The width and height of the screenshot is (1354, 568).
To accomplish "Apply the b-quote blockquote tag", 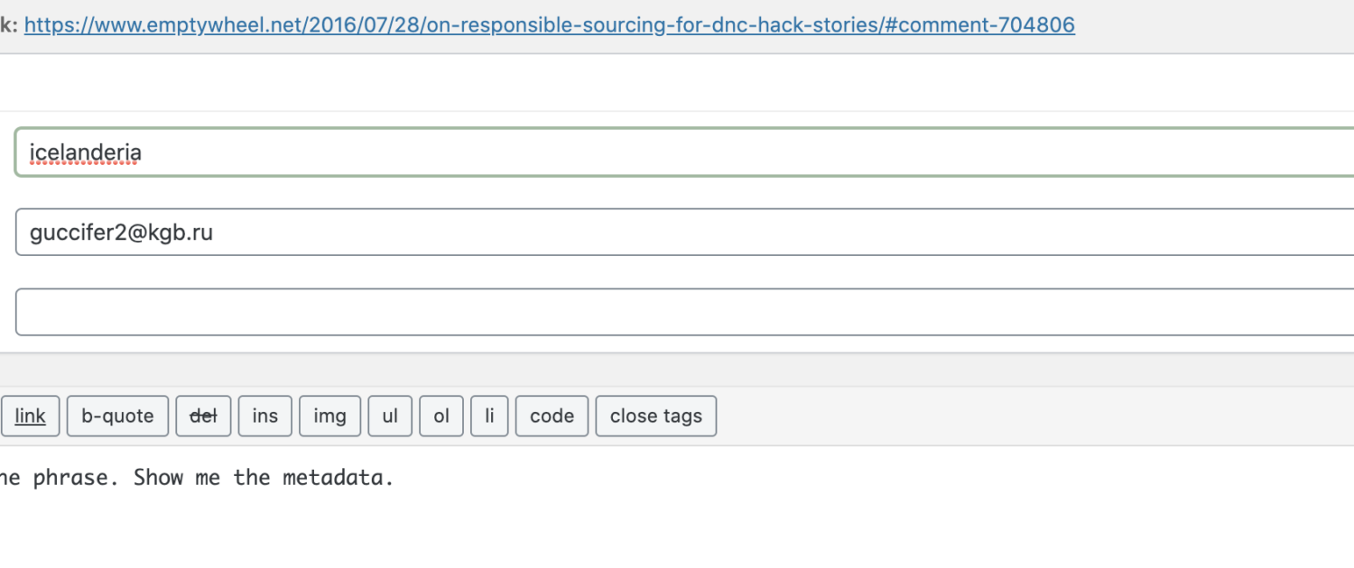I will 117,416.
